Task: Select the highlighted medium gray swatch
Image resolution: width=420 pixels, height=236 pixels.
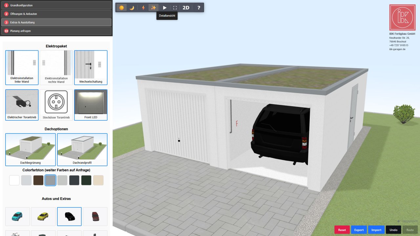Action: (x=50, y=180)
